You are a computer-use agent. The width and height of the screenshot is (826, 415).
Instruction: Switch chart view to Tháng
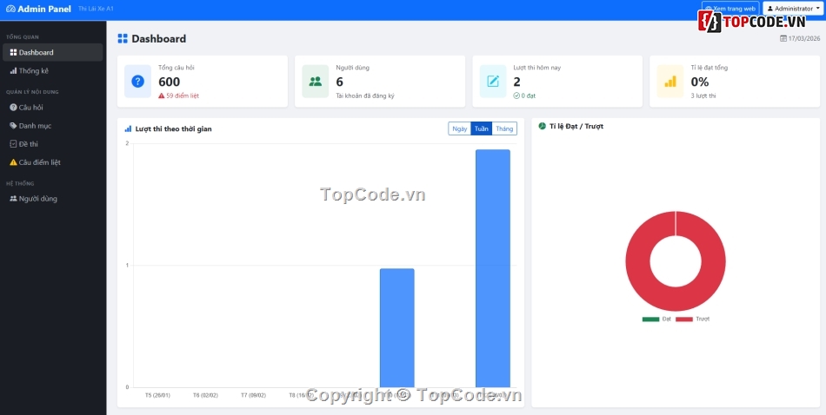[x=504, y=128]
